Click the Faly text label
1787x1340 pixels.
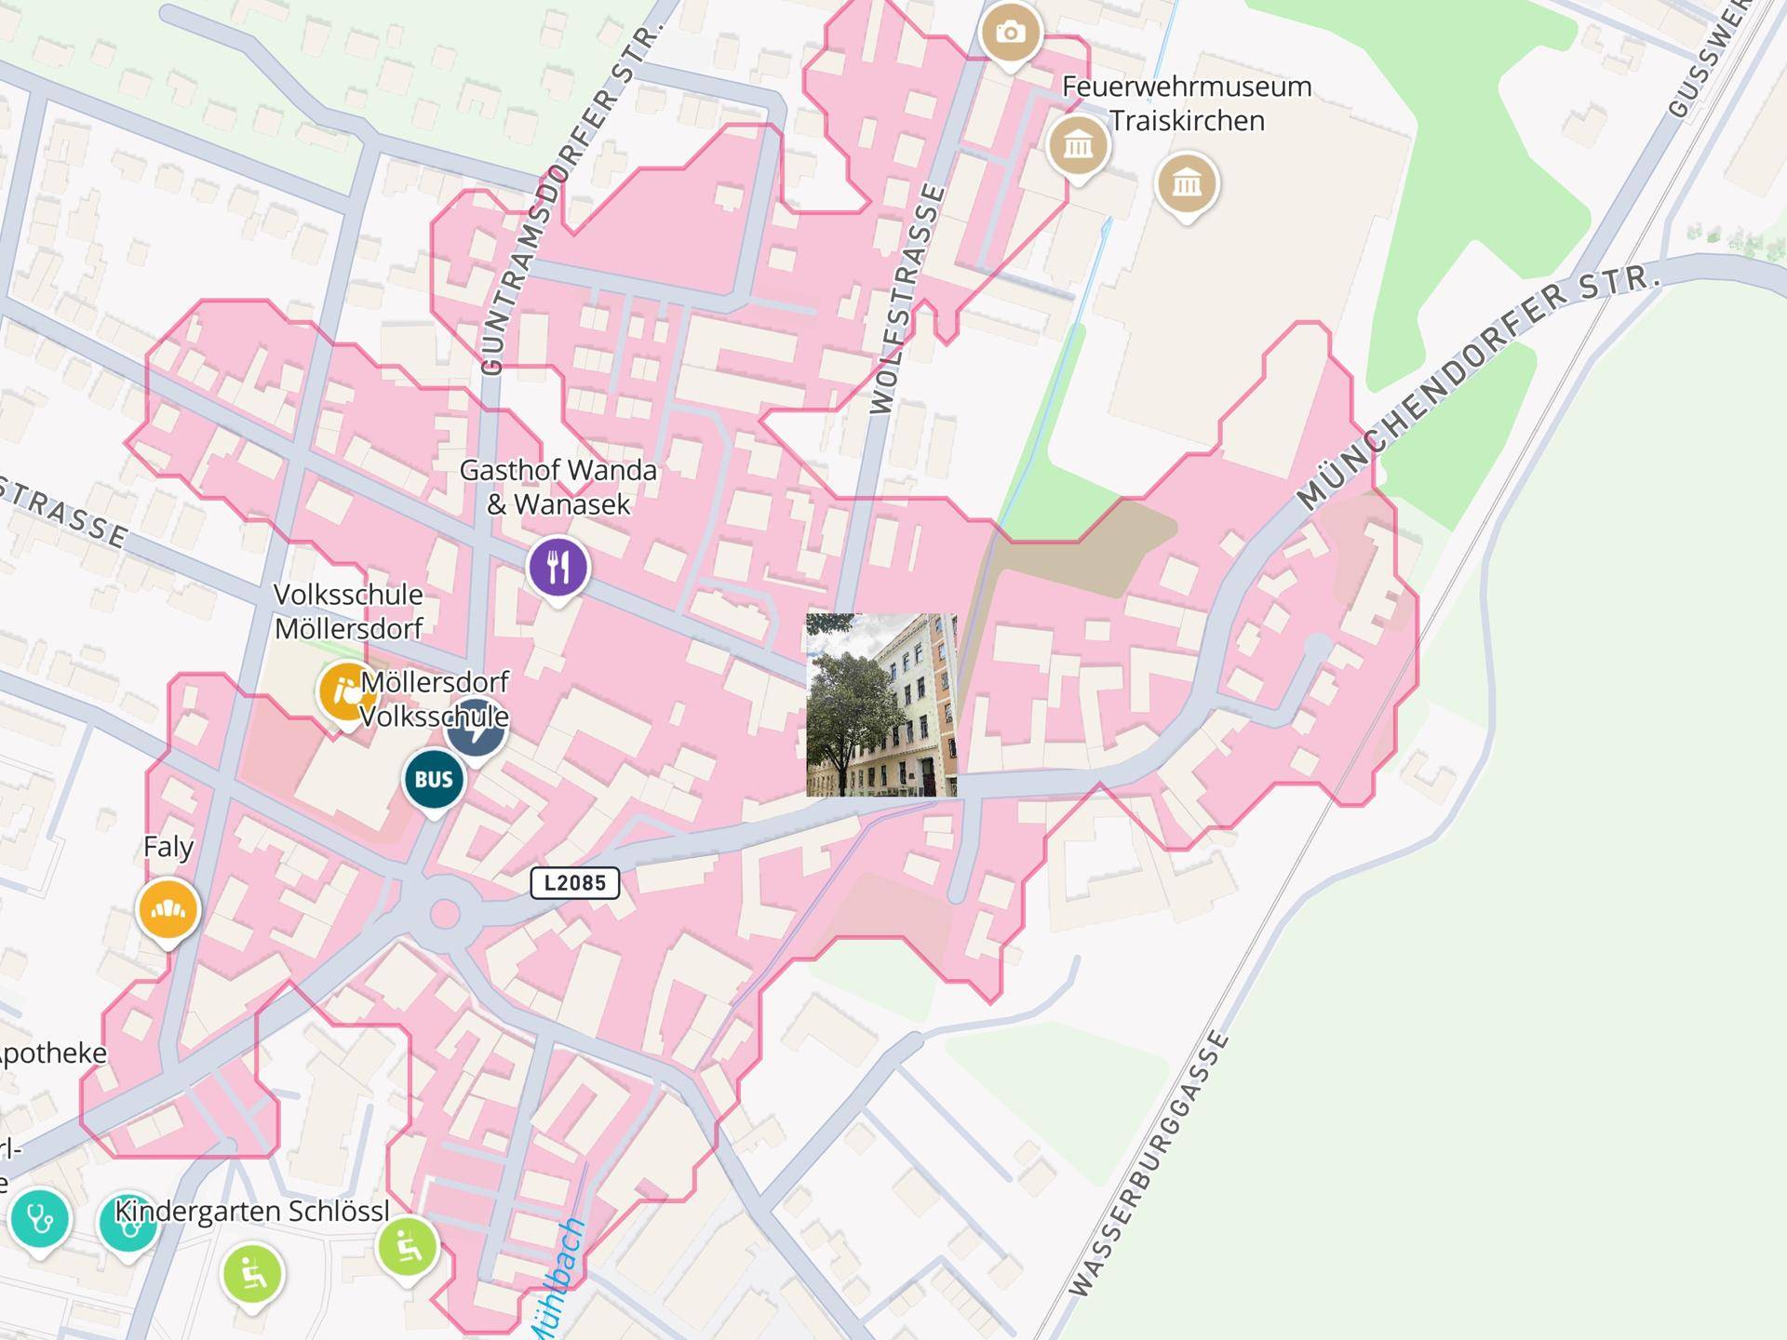[168, 847]
